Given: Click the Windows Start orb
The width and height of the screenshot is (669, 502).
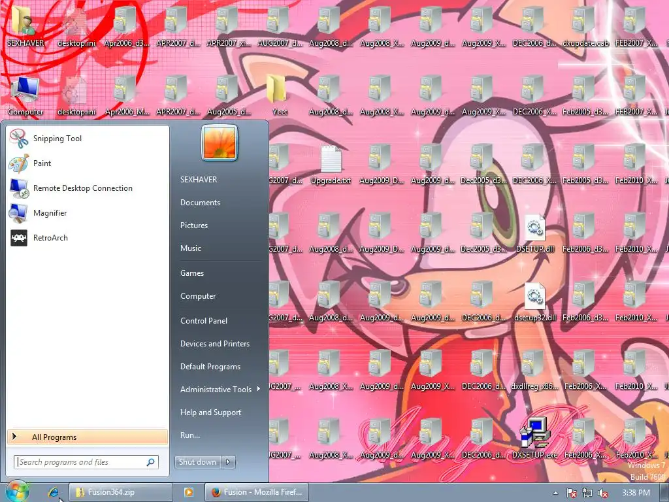Looking at the screenshot, I should 17,492.
